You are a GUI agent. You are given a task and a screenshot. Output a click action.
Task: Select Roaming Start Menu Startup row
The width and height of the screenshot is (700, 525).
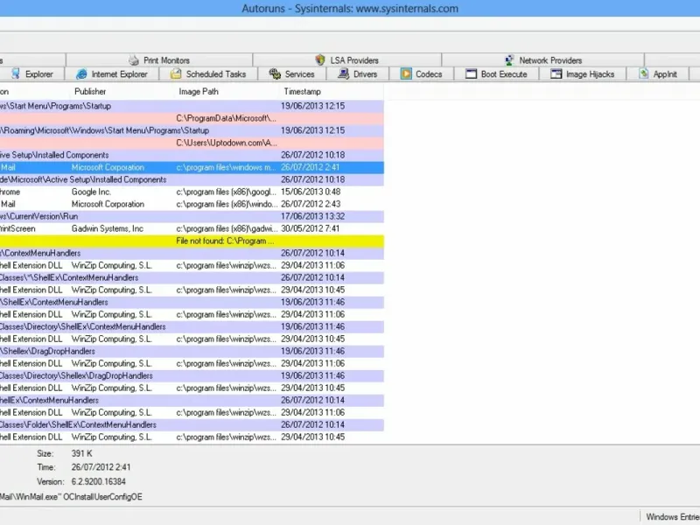pyautogui.click(x=192, y=130)
